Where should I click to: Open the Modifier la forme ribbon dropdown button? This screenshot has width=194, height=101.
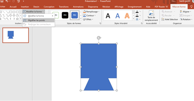[34, 12]
